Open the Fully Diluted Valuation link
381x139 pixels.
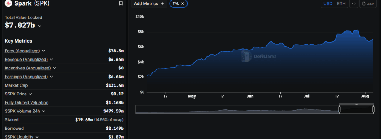(x=26, y=102)
